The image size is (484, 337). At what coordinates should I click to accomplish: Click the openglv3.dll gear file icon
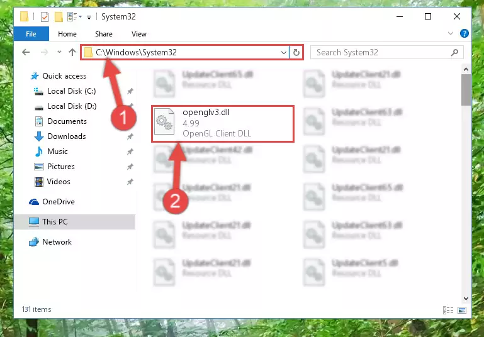164,122
